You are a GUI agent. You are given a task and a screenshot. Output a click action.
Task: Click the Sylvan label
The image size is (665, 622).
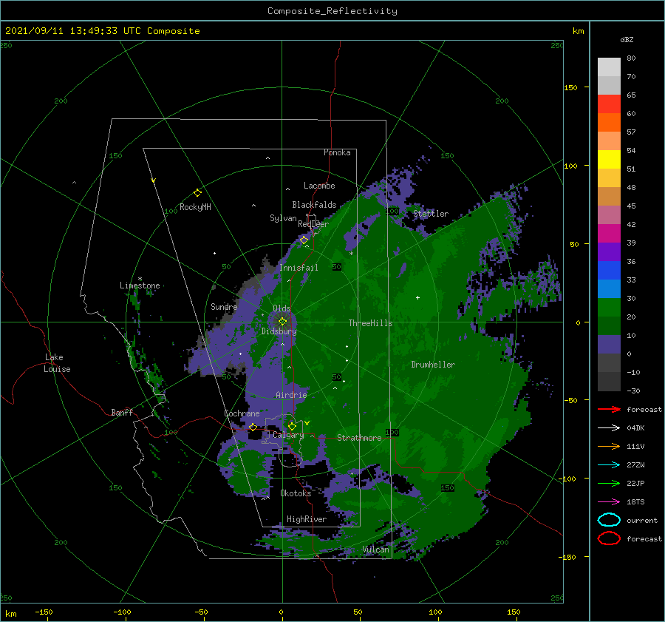[x=283, y=218]
